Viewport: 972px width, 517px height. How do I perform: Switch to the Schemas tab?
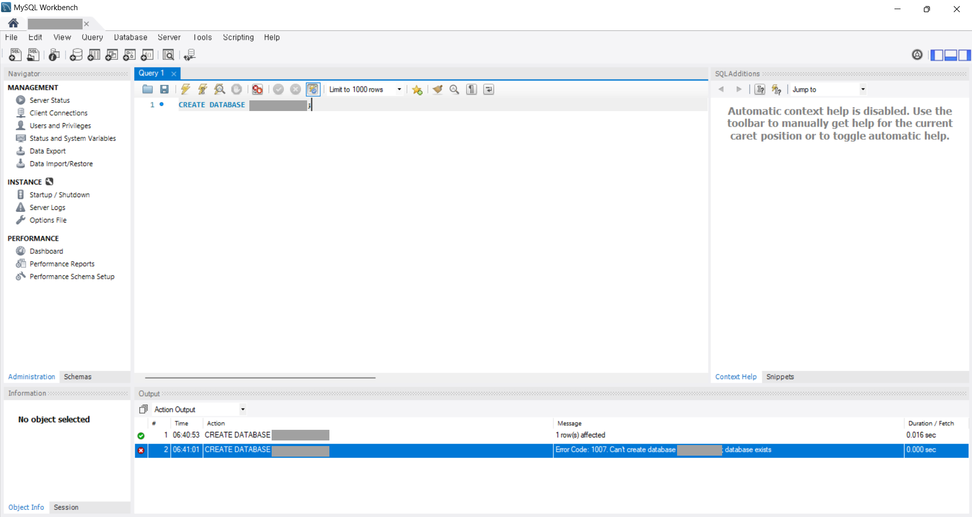78,377
